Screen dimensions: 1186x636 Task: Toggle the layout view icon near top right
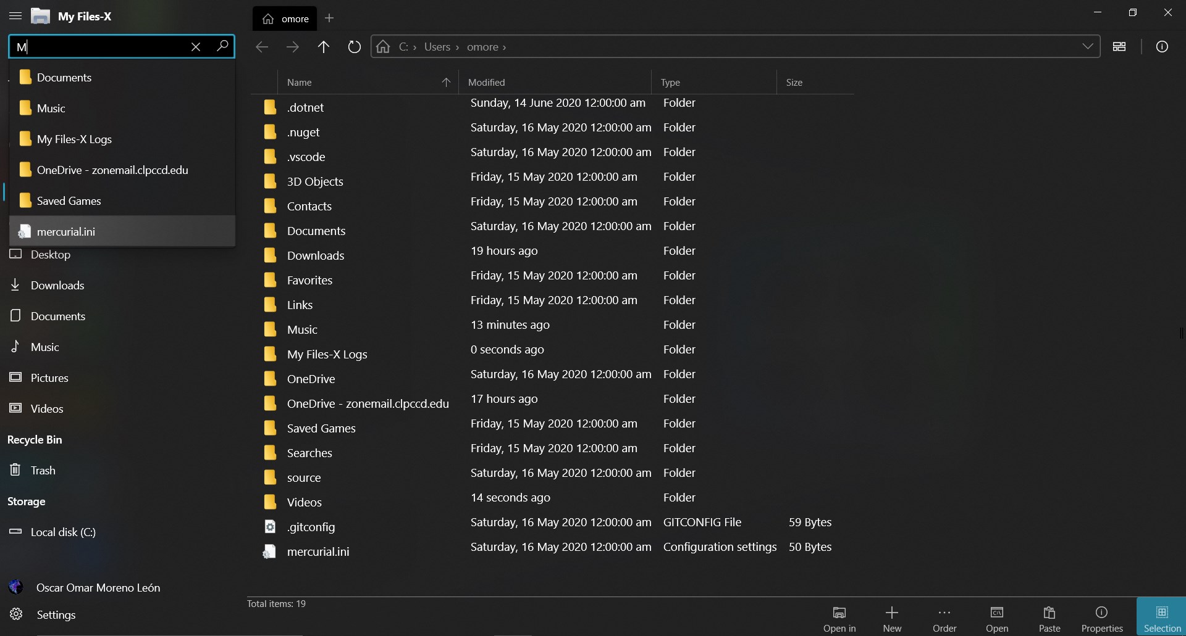click(1121, 46)
